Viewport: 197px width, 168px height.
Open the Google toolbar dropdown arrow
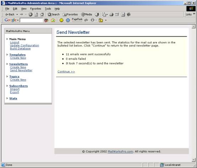18,20
